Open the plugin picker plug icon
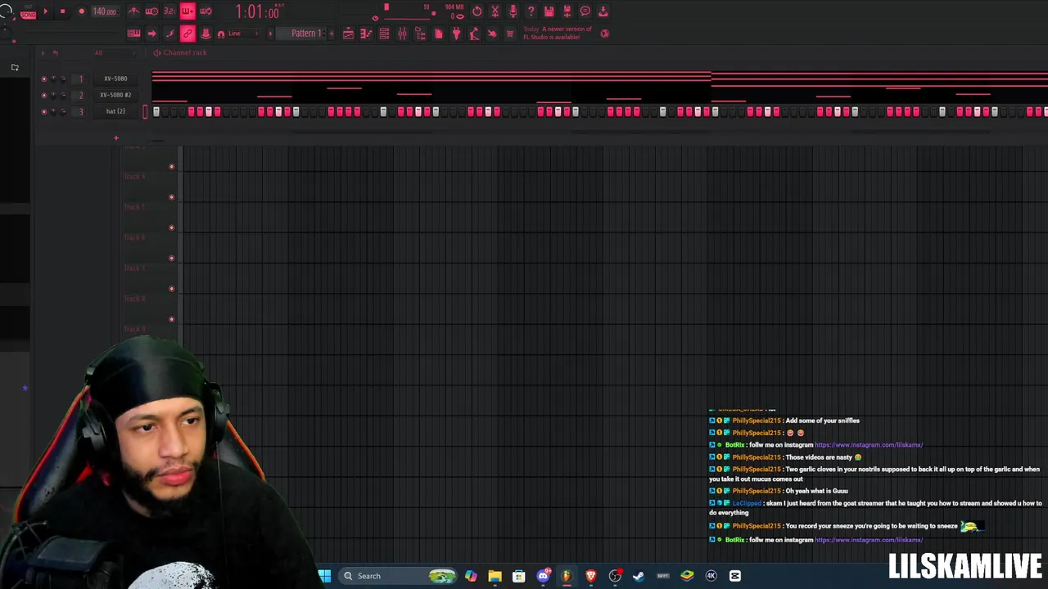The height and width of the screenshot is (589, 1048). 456,34
